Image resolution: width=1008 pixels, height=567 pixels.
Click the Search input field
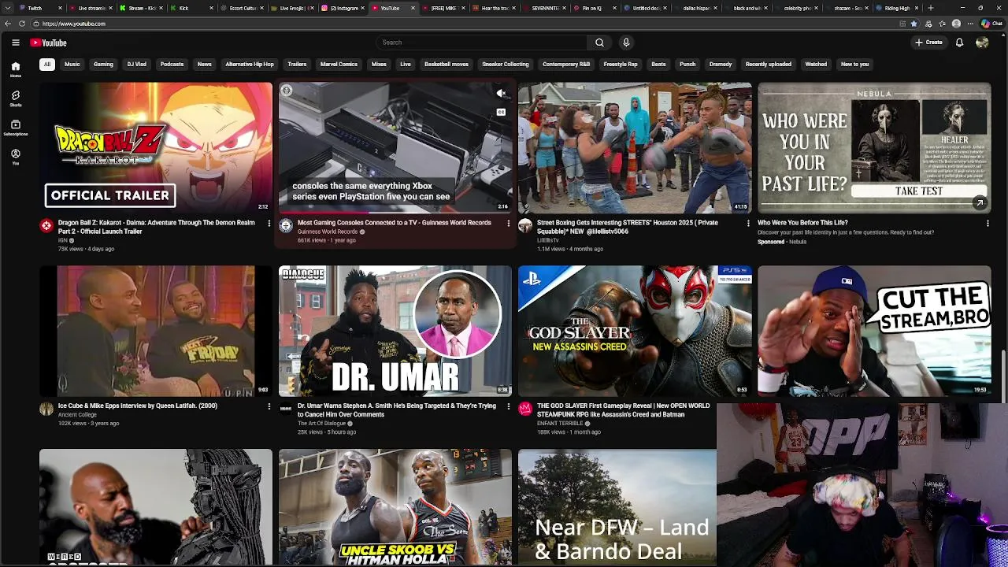point(480,43)
